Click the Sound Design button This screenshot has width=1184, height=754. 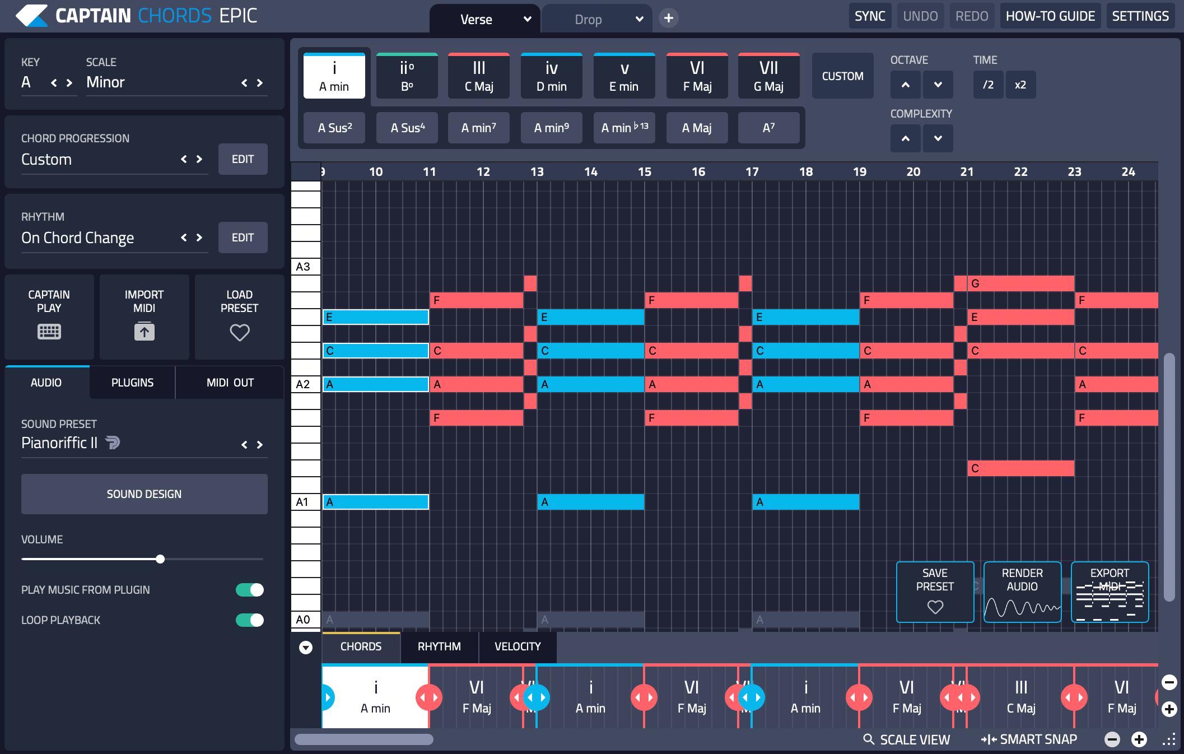tap(144, 494)
